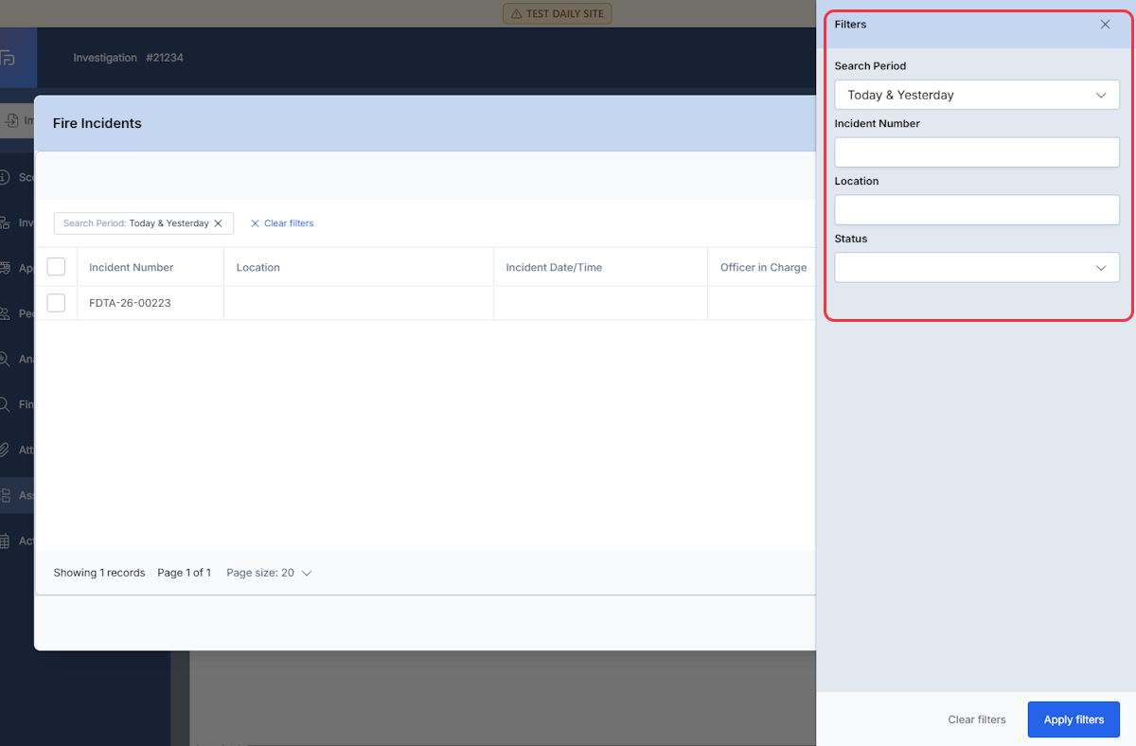1136x746 pixels.
Task: Close the Filters panel with the X icon
Action: click(1105, 25)
